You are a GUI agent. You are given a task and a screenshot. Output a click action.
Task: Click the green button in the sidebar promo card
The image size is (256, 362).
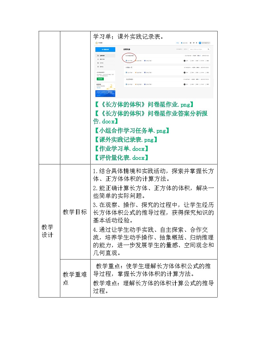100,79
